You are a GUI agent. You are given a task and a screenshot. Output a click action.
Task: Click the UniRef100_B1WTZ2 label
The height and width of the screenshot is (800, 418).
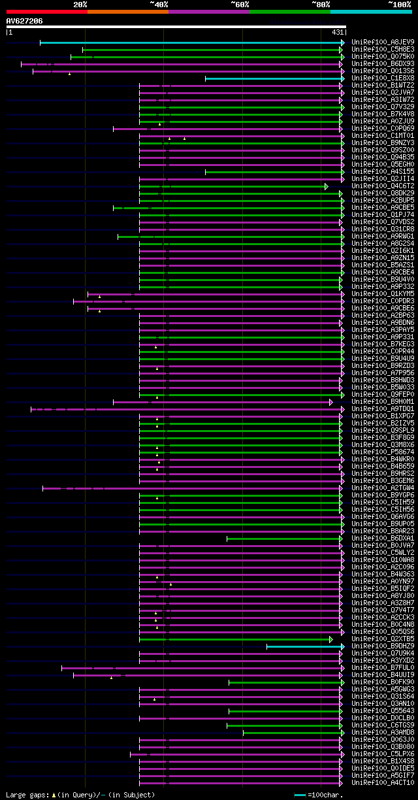[383, 86]
